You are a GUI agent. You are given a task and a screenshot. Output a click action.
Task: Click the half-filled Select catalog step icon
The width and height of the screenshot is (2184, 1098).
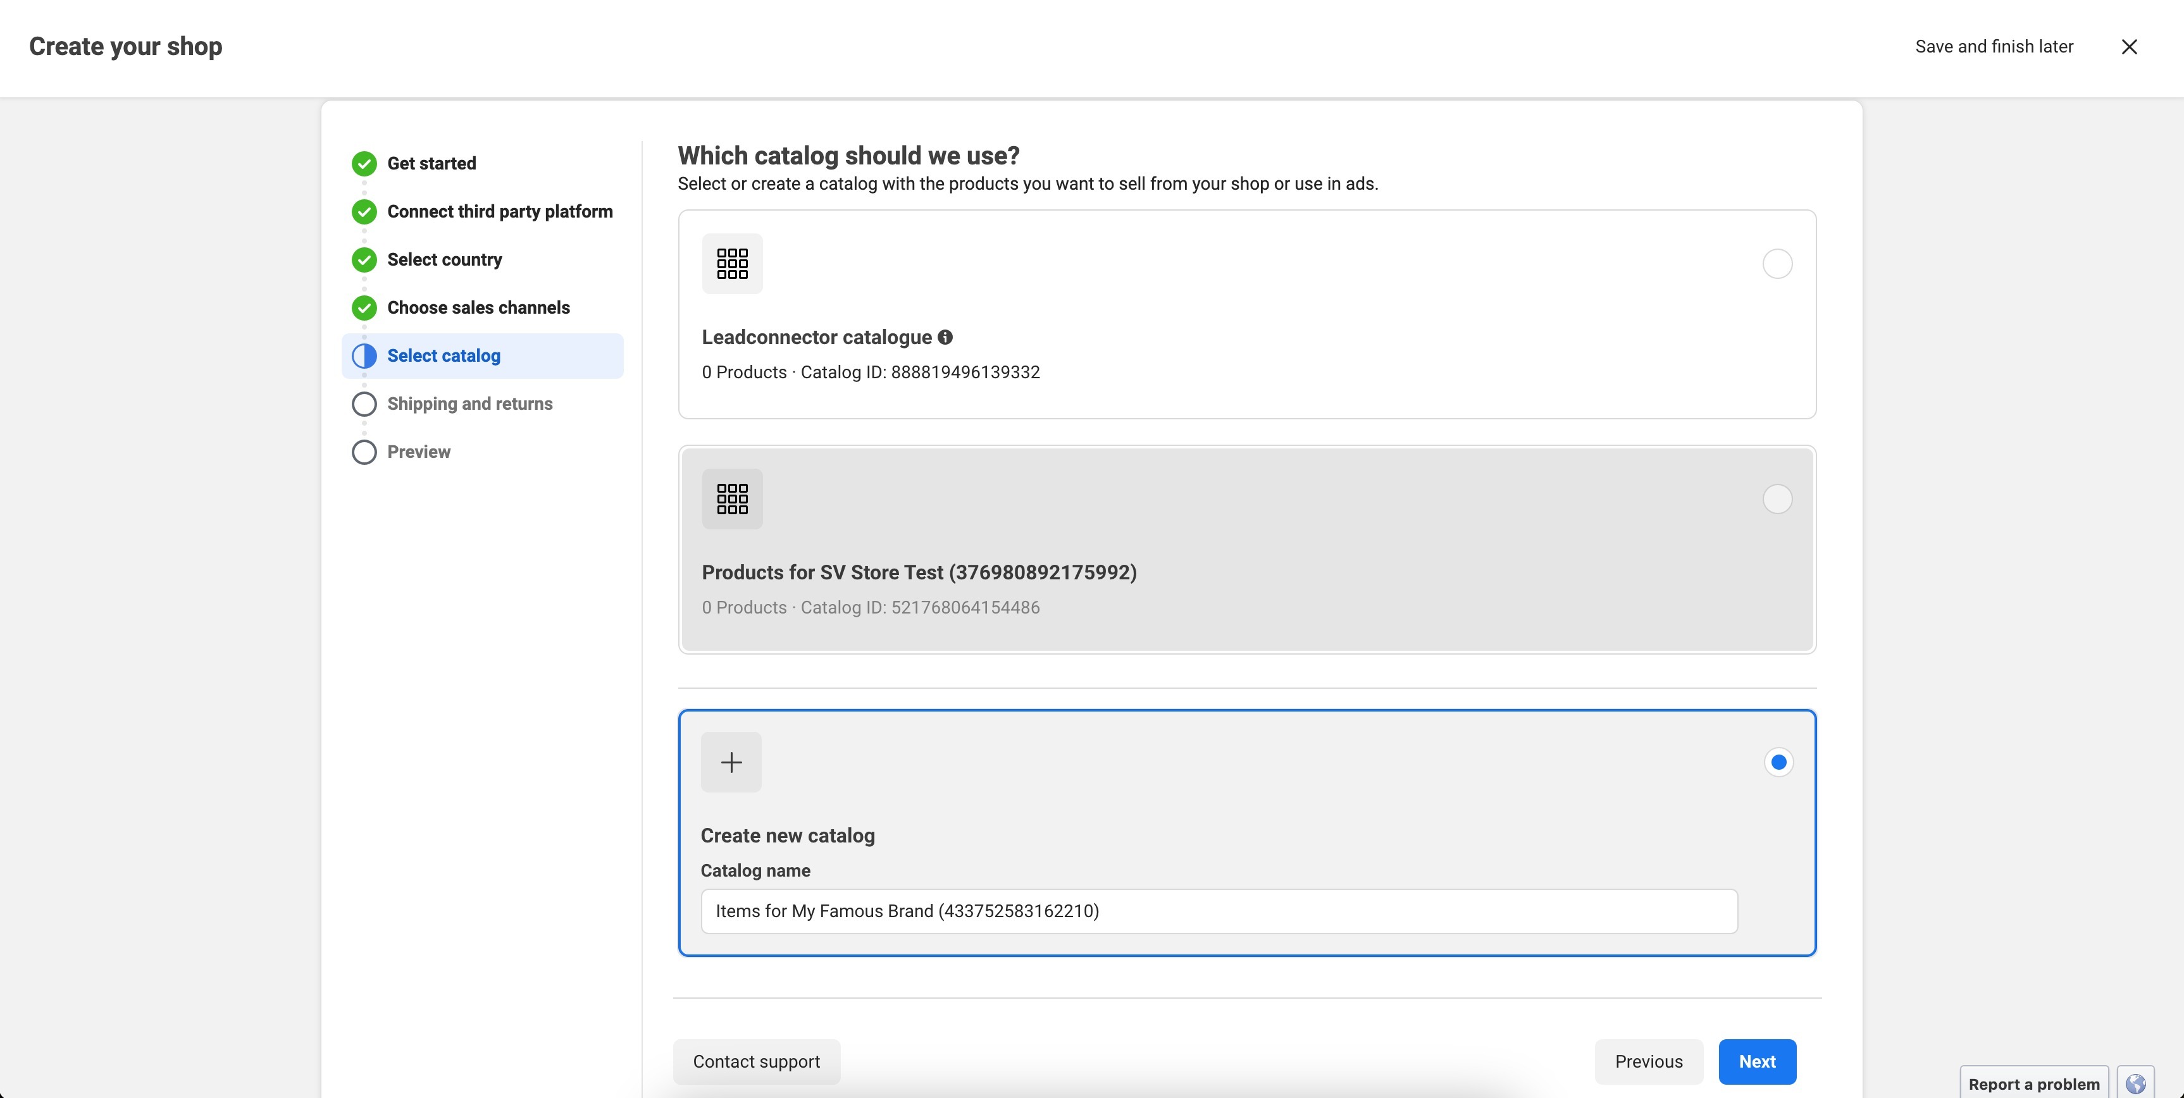364,356
